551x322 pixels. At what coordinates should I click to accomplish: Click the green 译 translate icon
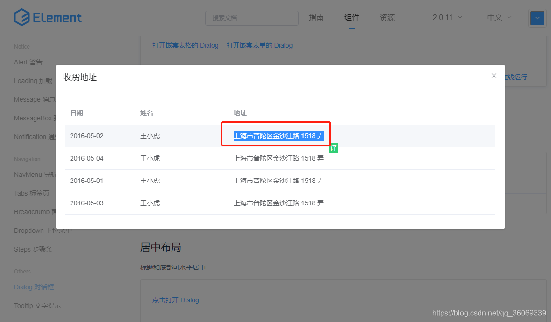(334, 147)
